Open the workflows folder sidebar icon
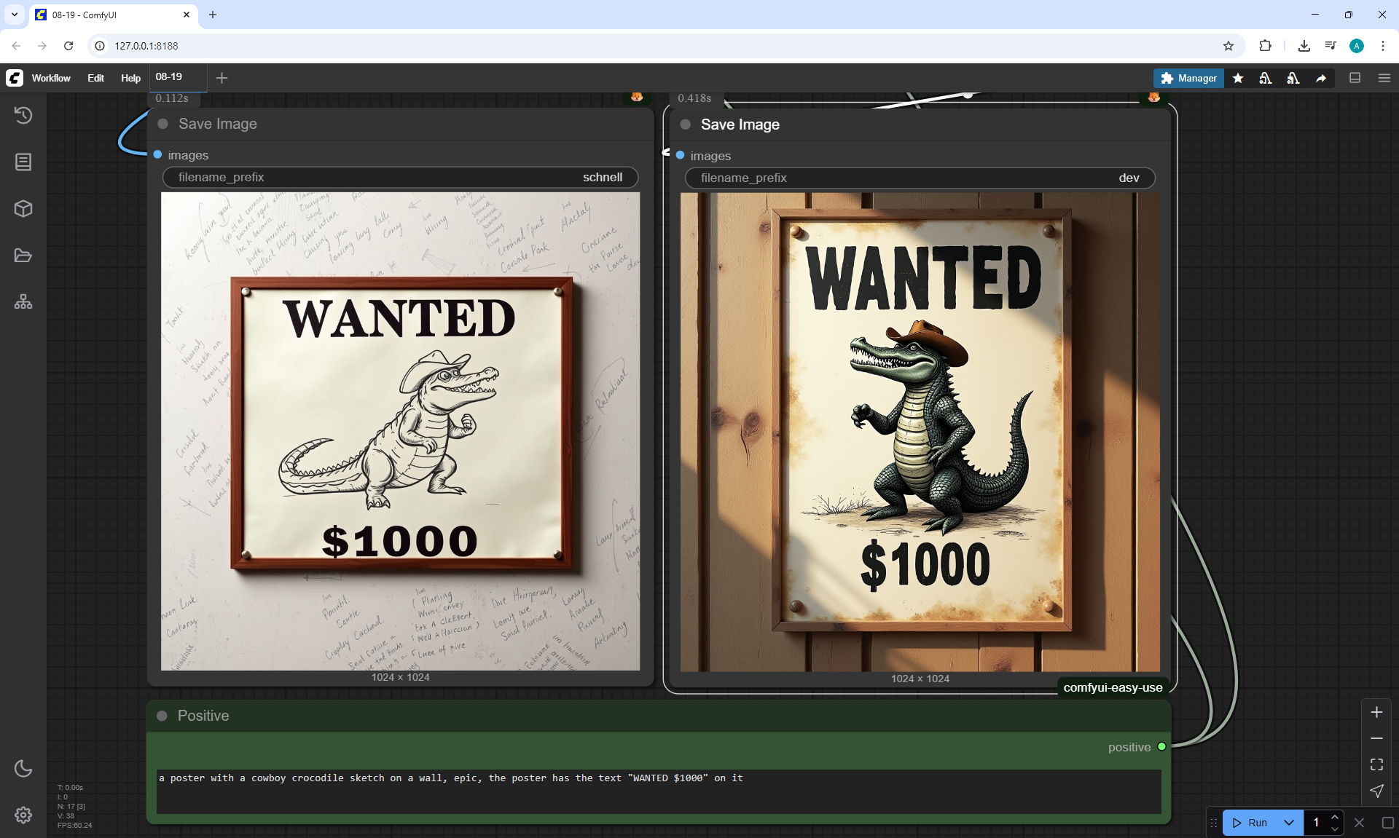The width and height of the screenshot is (1399, 838). pos(23,256)
